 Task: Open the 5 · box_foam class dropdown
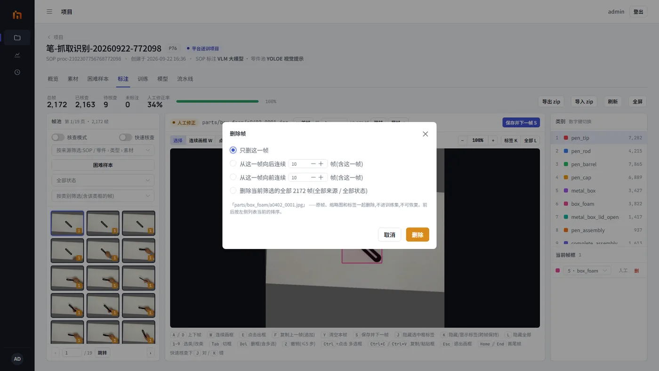[x=587, y=271]
